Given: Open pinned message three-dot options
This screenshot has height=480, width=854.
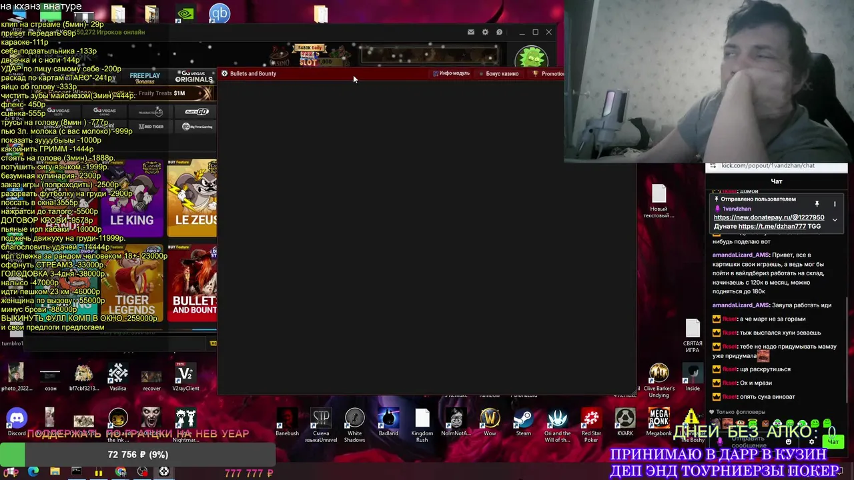Looking at the screenshot, I should (x=834, y=203).
